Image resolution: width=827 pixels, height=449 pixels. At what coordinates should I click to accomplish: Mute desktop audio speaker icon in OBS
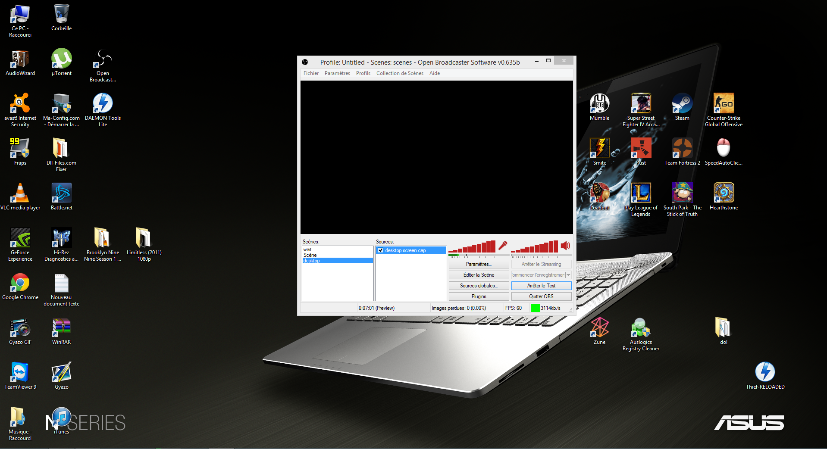tap(565, 246)
